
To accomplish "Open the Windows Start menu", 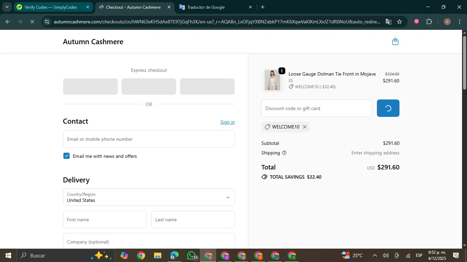I will 8,255.
